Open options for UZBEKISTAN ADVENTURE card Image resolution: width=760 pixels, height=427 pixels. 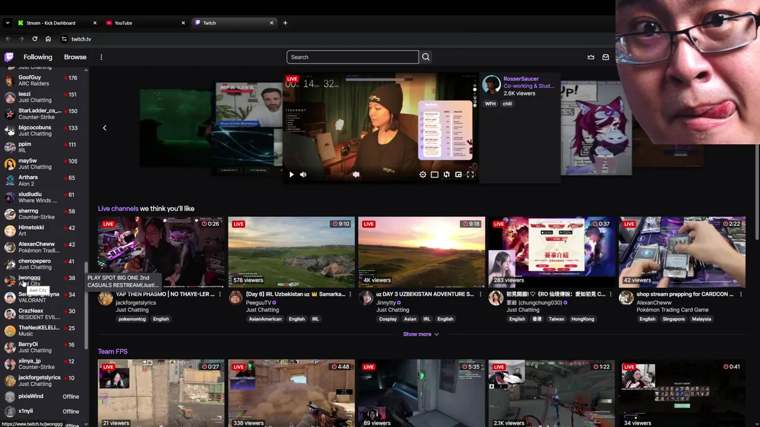click(x=480, y=294)
